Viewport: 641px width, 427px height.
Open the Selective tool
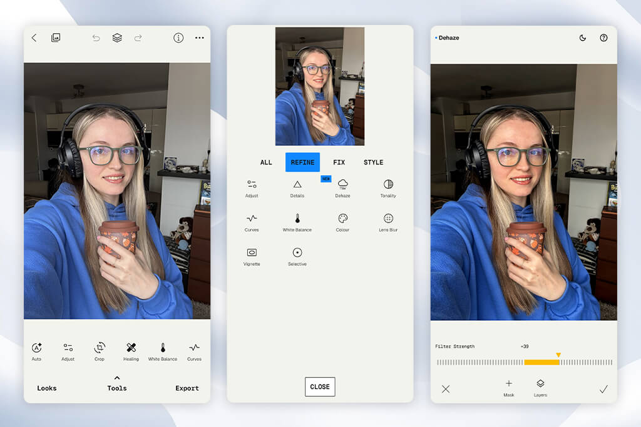click(x=297, y=257)
